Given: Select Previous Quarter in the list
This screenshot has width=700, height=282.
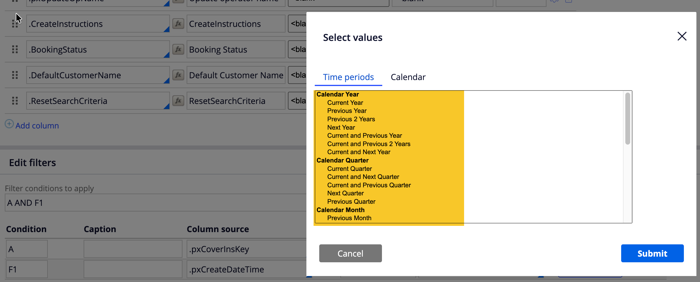Looking at the screenshot, I should click(x=351, y=202).
